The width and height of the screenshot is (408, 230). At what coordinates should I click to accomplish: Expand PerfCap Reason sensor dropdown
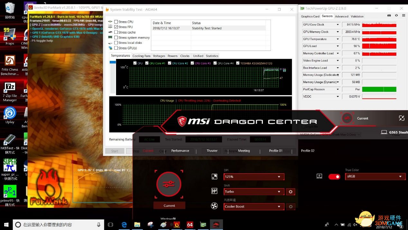click(x=338, y=89)
